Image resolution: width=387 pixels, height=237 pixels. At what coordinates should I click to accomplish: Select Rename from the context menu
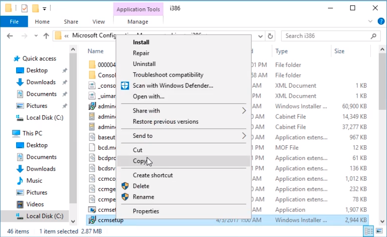(x=143, y=197)
